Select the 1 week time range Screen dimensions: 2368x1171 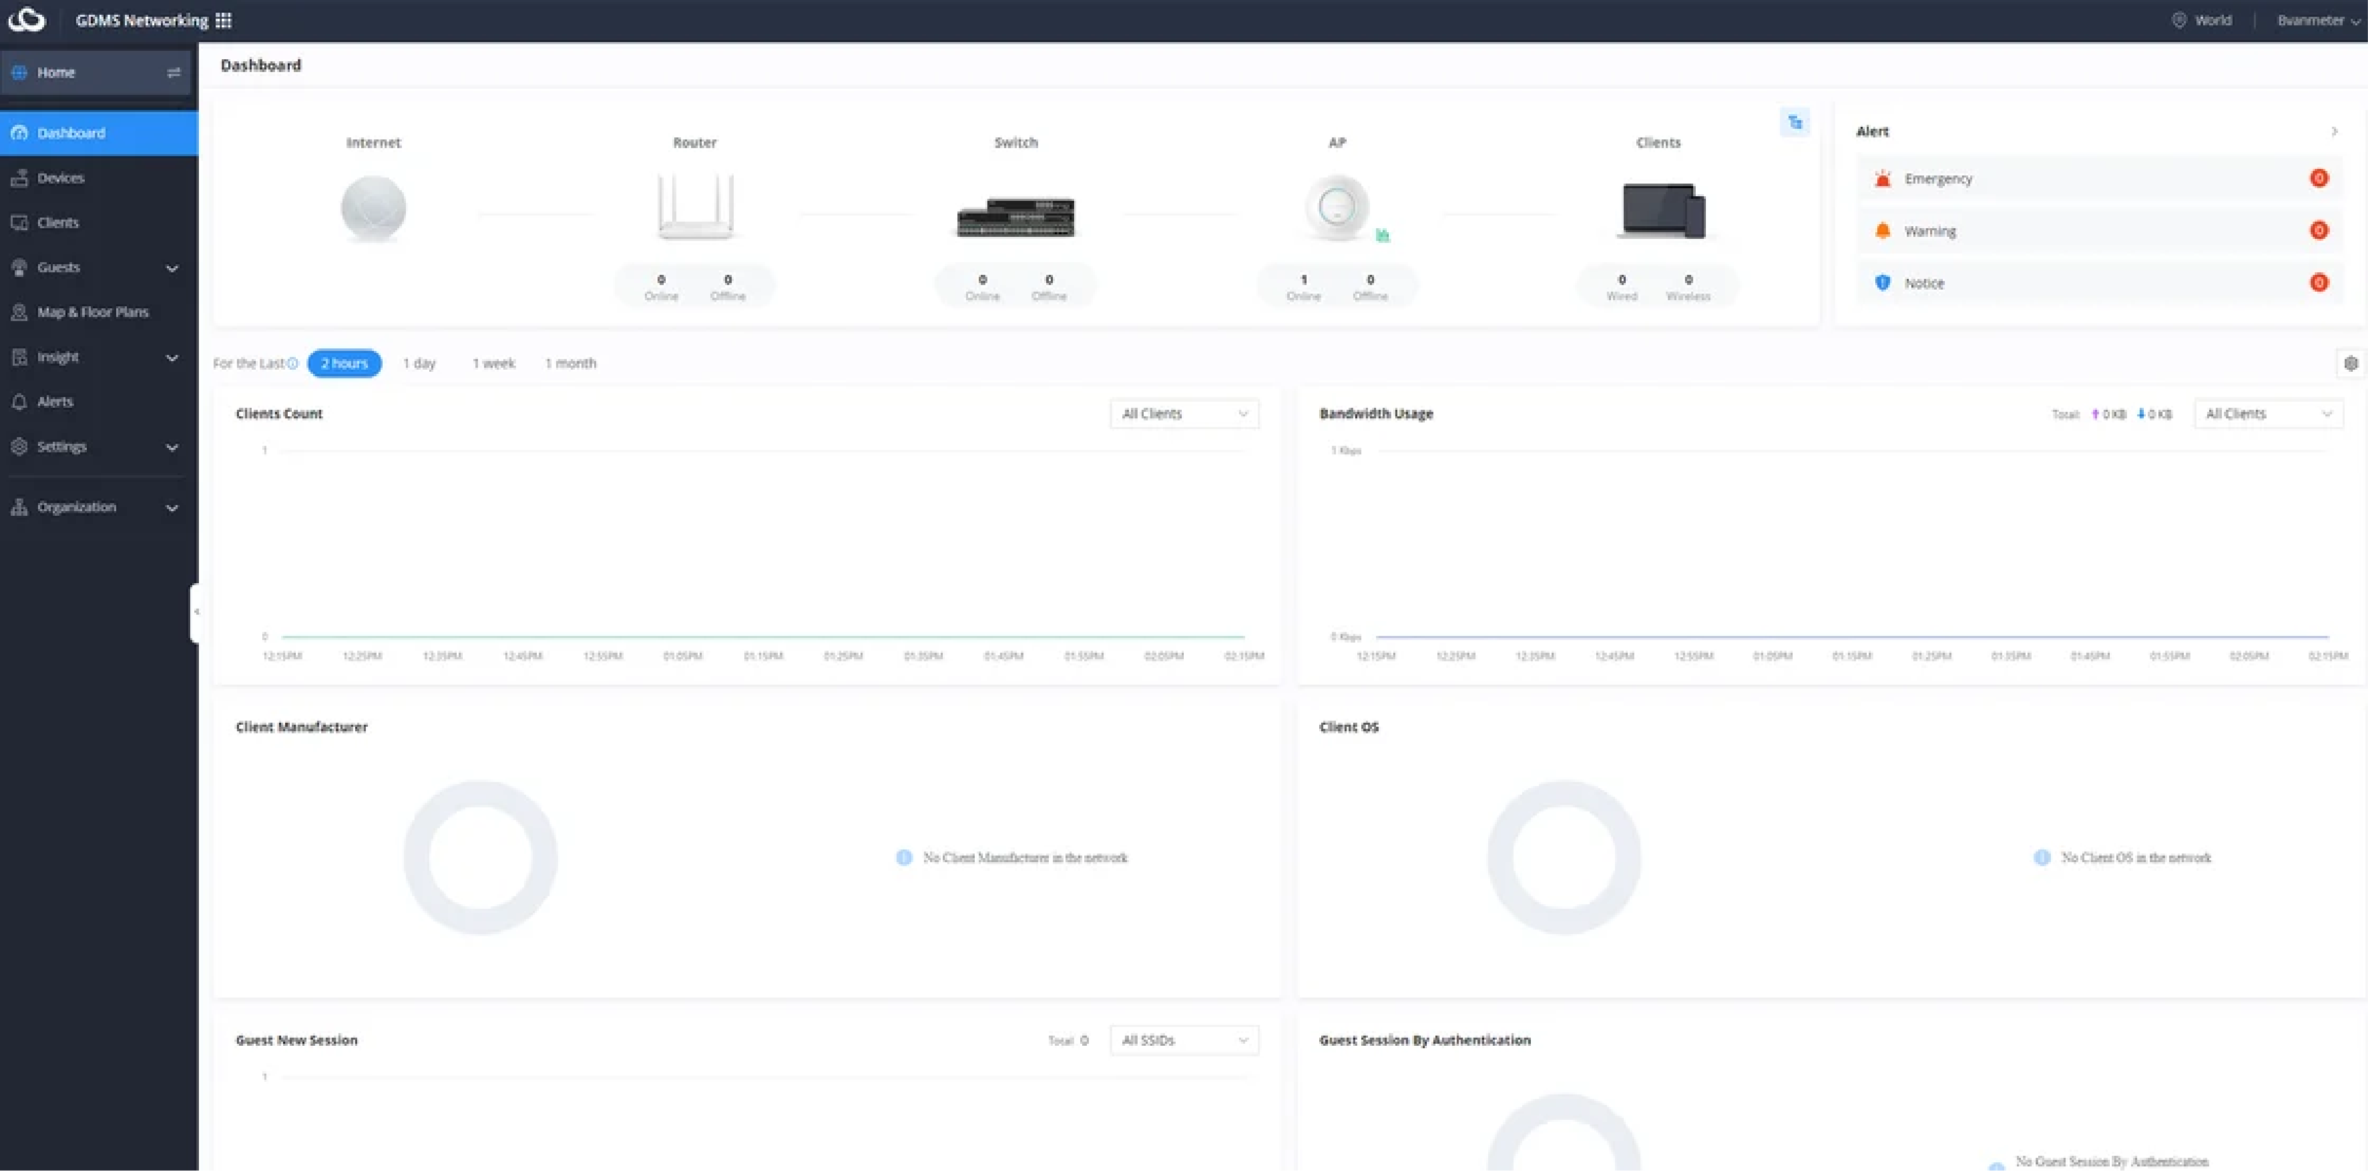[x=494, y=363]
